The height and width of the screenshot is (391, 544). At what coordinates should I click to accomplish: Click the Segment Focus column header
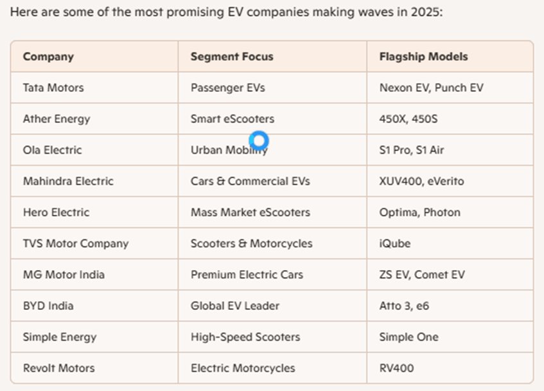[232, 57]
